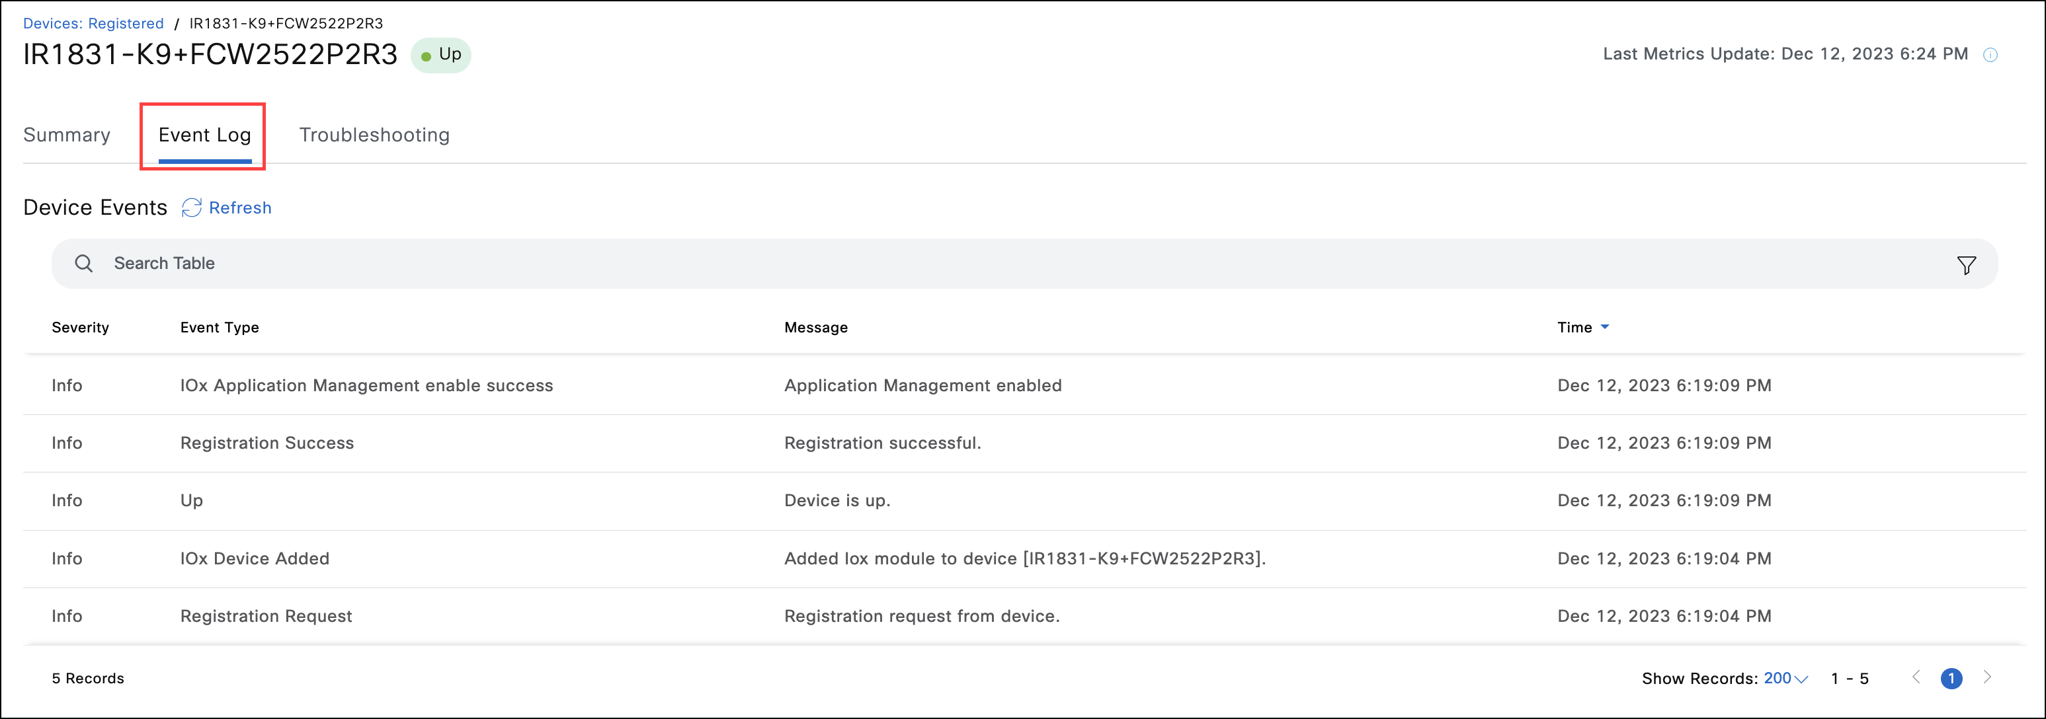The image size is (2046, 719).
Task: Click the Registration successful. message
Action: (x=882, y=443)
